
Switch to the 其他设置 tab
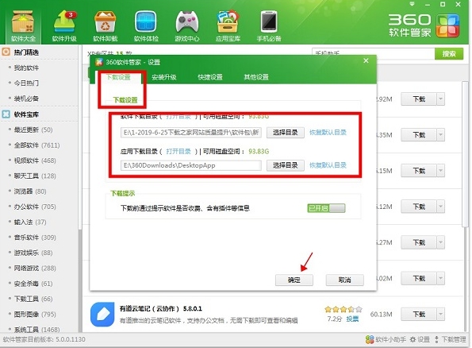(x=256, y=77)
